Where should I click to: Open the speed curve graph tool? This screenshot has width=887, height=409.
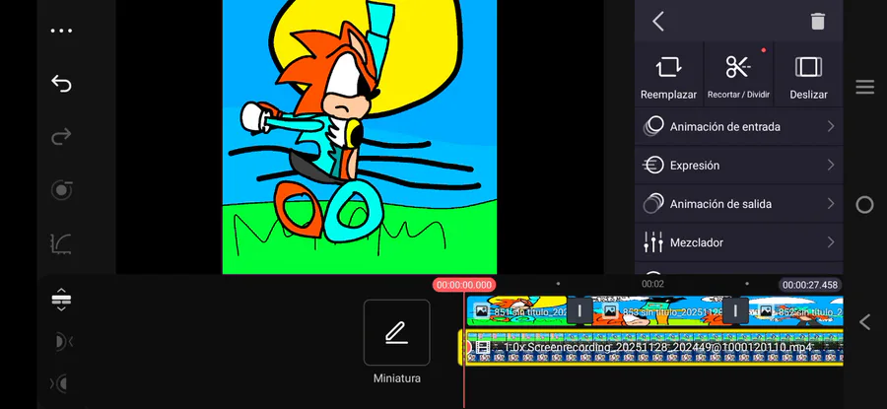click(61, 243)
